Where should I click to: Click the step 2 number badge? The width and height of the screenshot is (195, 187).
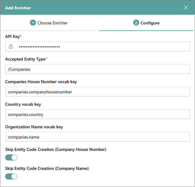136,23
